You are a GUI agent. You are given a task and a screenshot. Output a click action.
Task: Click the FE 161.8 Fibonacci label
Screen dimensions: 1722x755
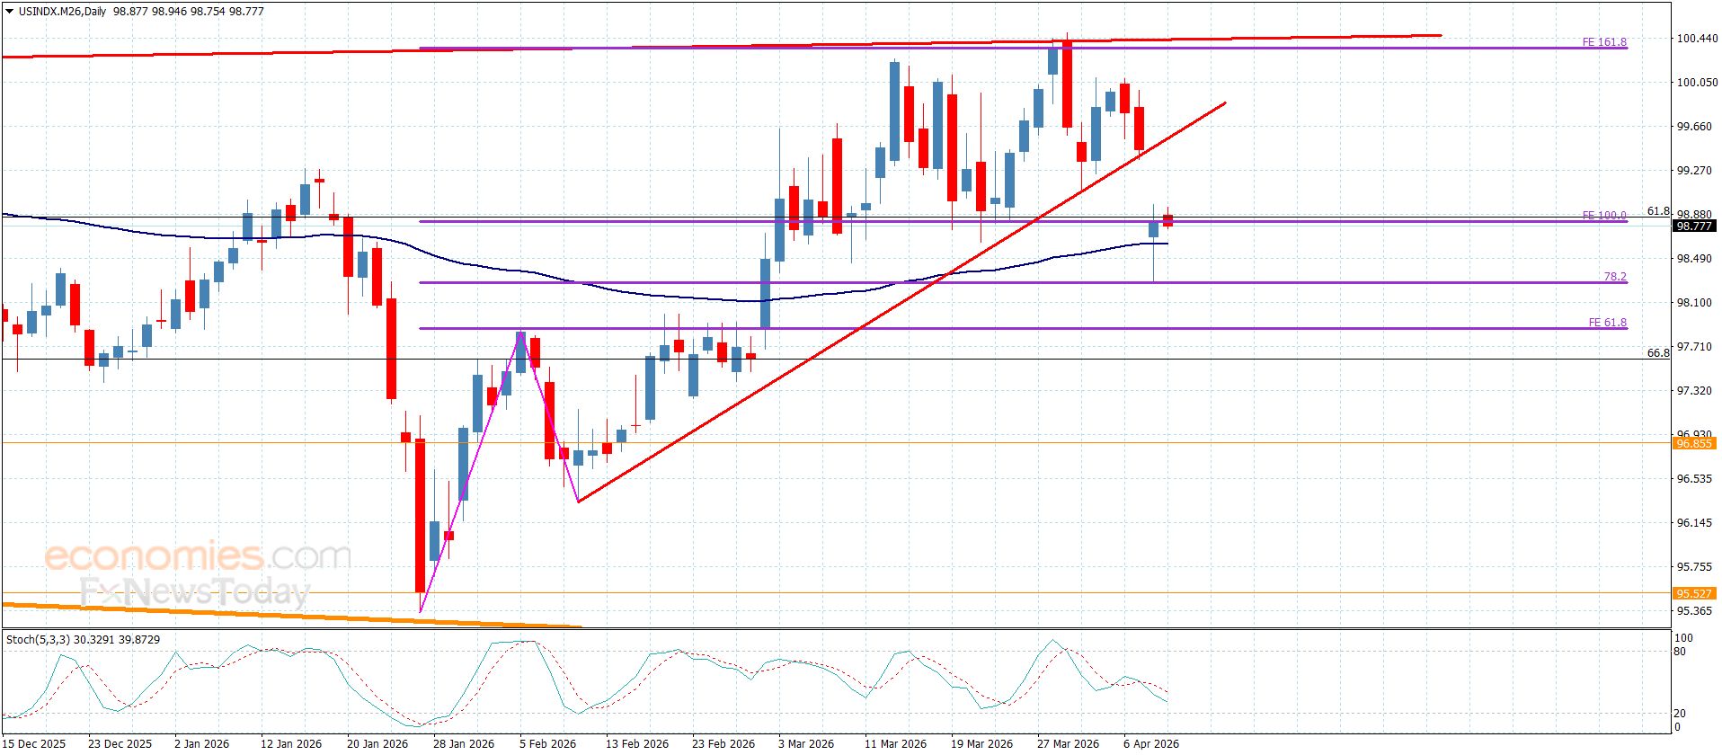1603,42
